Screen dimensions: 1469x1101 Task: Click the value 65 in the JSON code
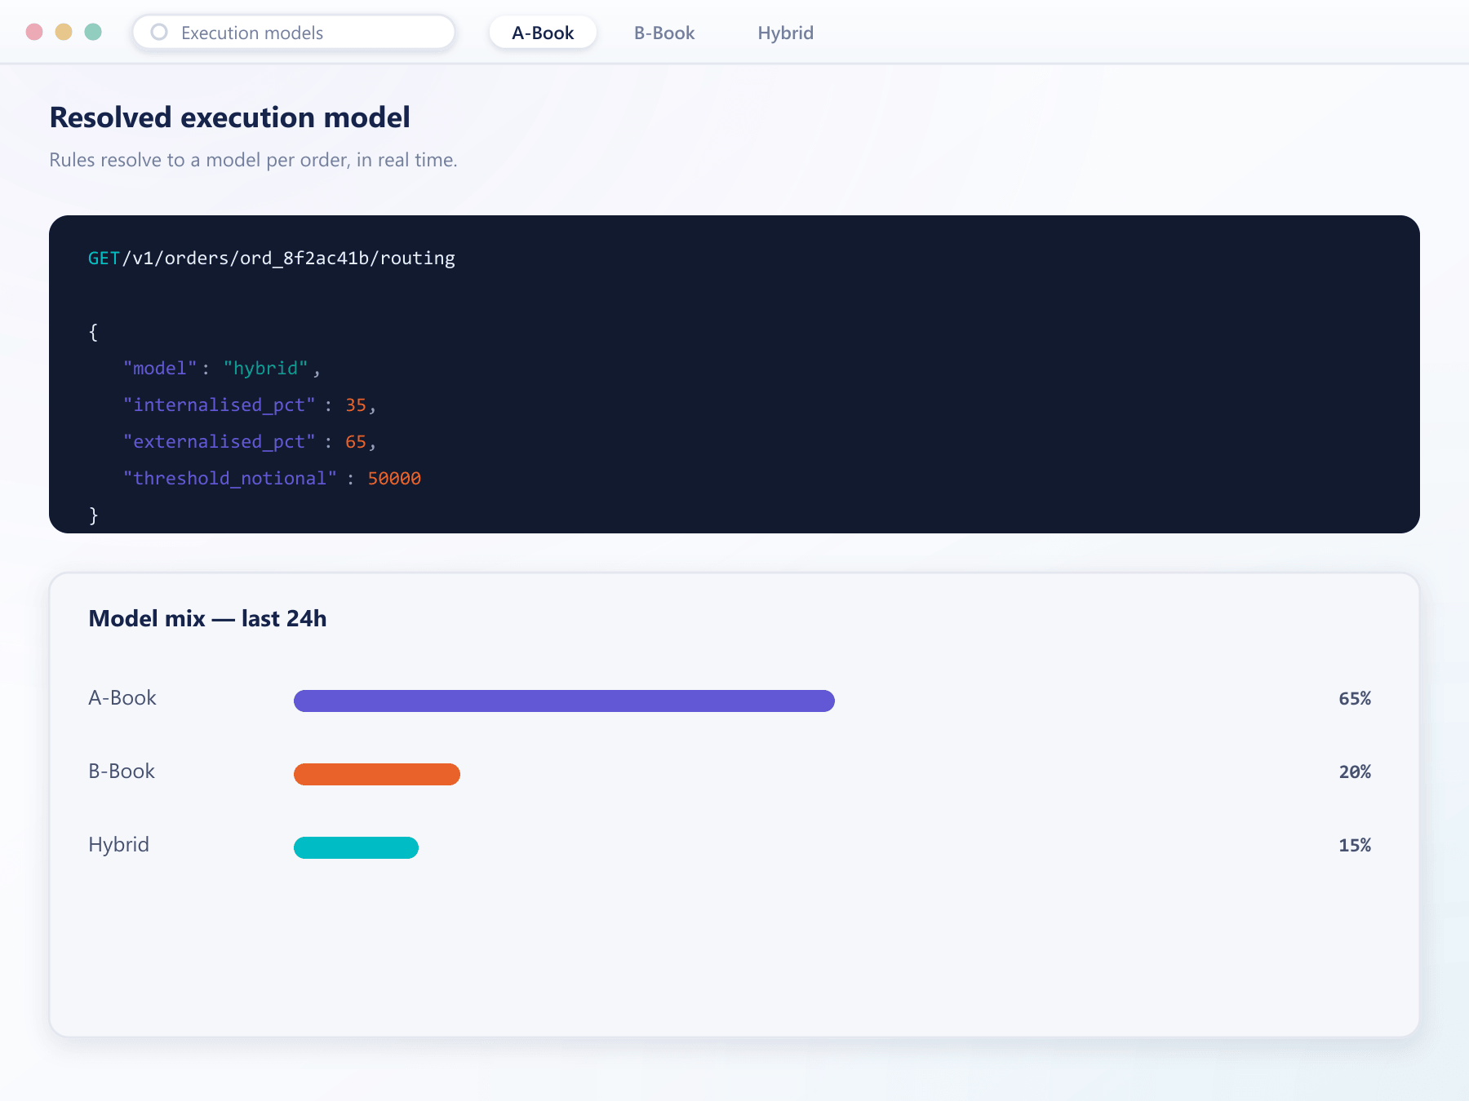[x=356, y=442]
